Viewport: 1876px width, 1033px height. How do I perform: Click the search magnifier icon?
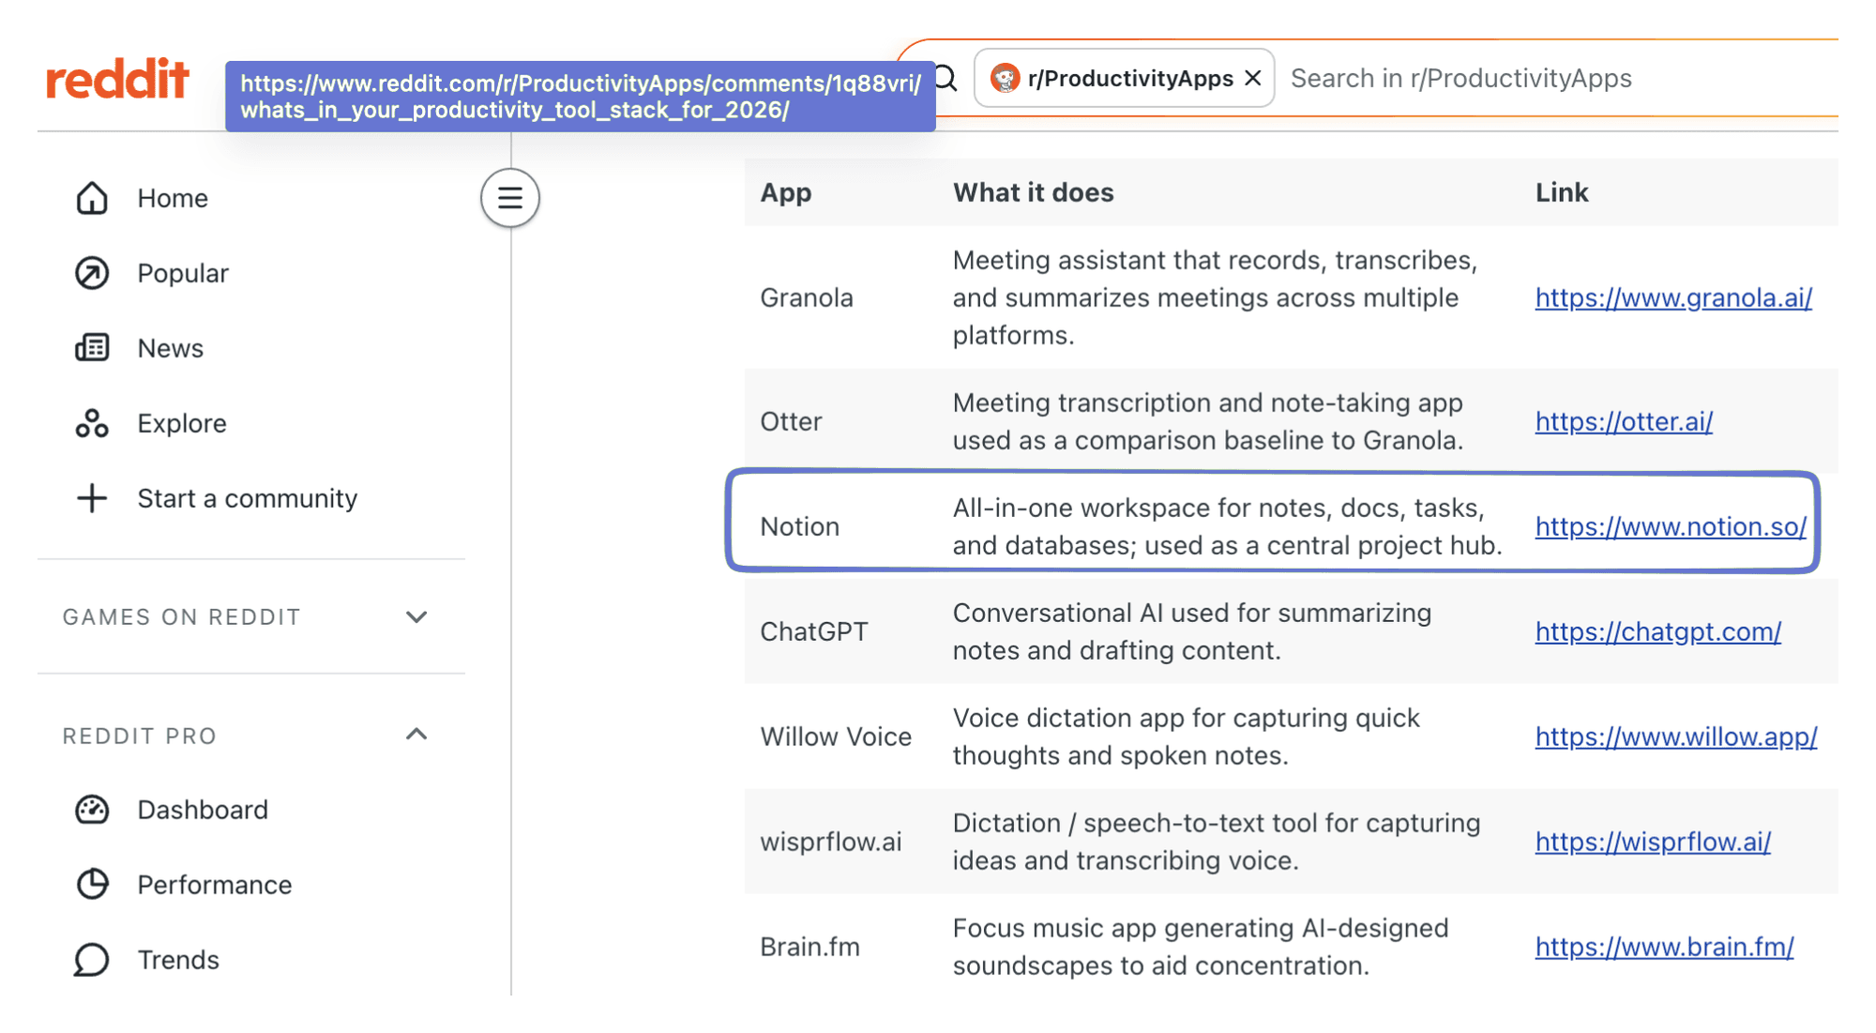[946, 78]
